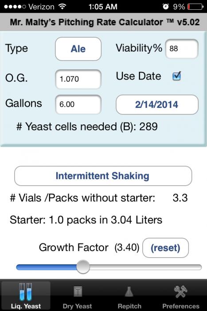Edit the Viability% field showing 88
This screenshot has width=207, height=311.
point(182,49)
